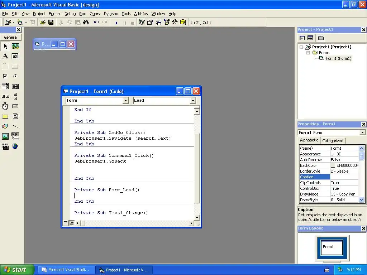
Task: Select the ListBox control tool
Action: click(x=15, y=86)
